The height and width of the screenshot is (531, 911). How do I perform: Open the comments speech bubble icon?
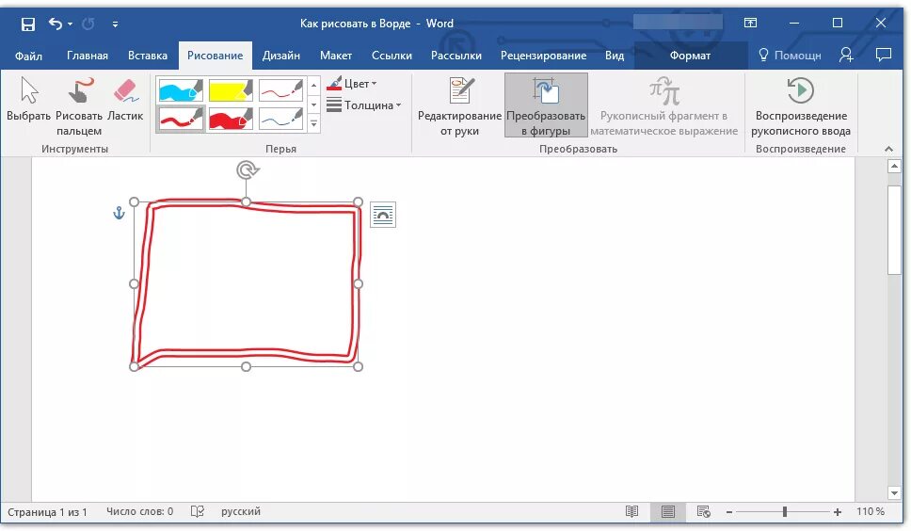tap(883, 56)
